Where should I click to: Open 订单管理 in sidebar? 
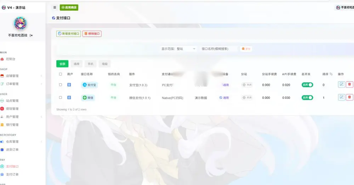pos(12,84)
